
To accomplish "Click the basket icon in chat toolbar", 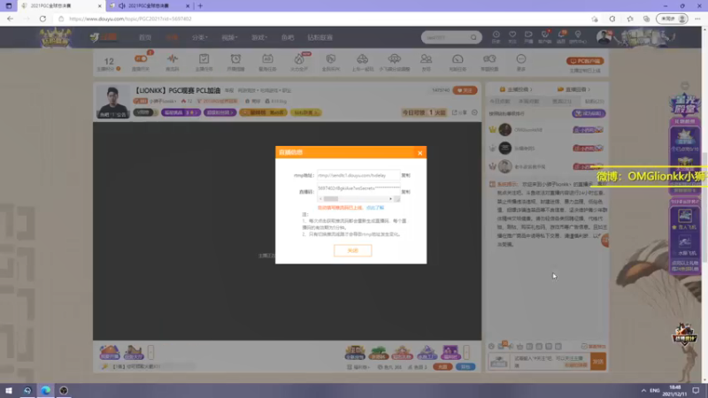I will pos(519,346).
